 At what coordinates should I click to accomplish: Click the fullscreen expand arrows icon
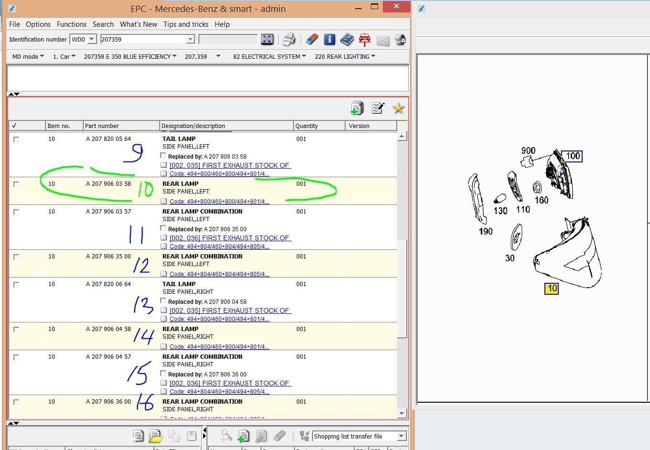click(267, 40)
